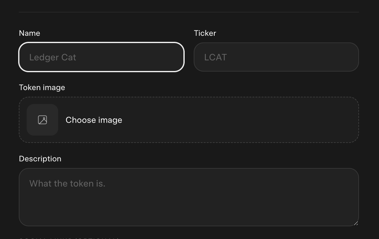
Task: Click the Token image label
Action: coord(42,88)
